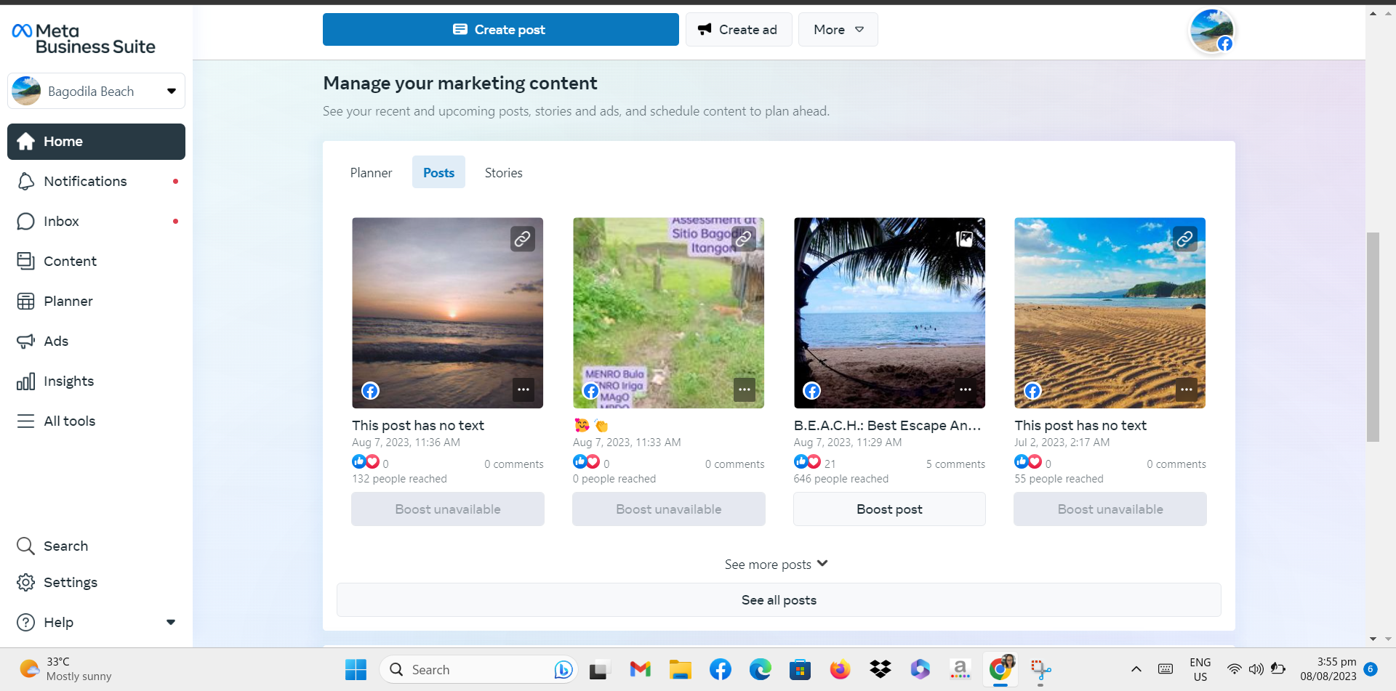Open Notifications in sidebar
The image size is (1396, 691).
[x=96, y=182]
